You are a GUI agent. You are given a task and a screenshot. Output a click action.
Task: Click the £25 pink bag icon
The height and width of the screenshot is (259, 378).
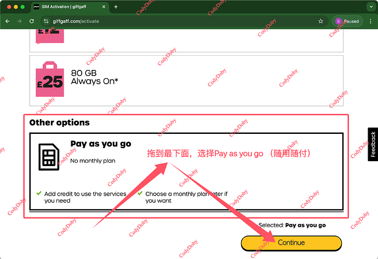50,79
